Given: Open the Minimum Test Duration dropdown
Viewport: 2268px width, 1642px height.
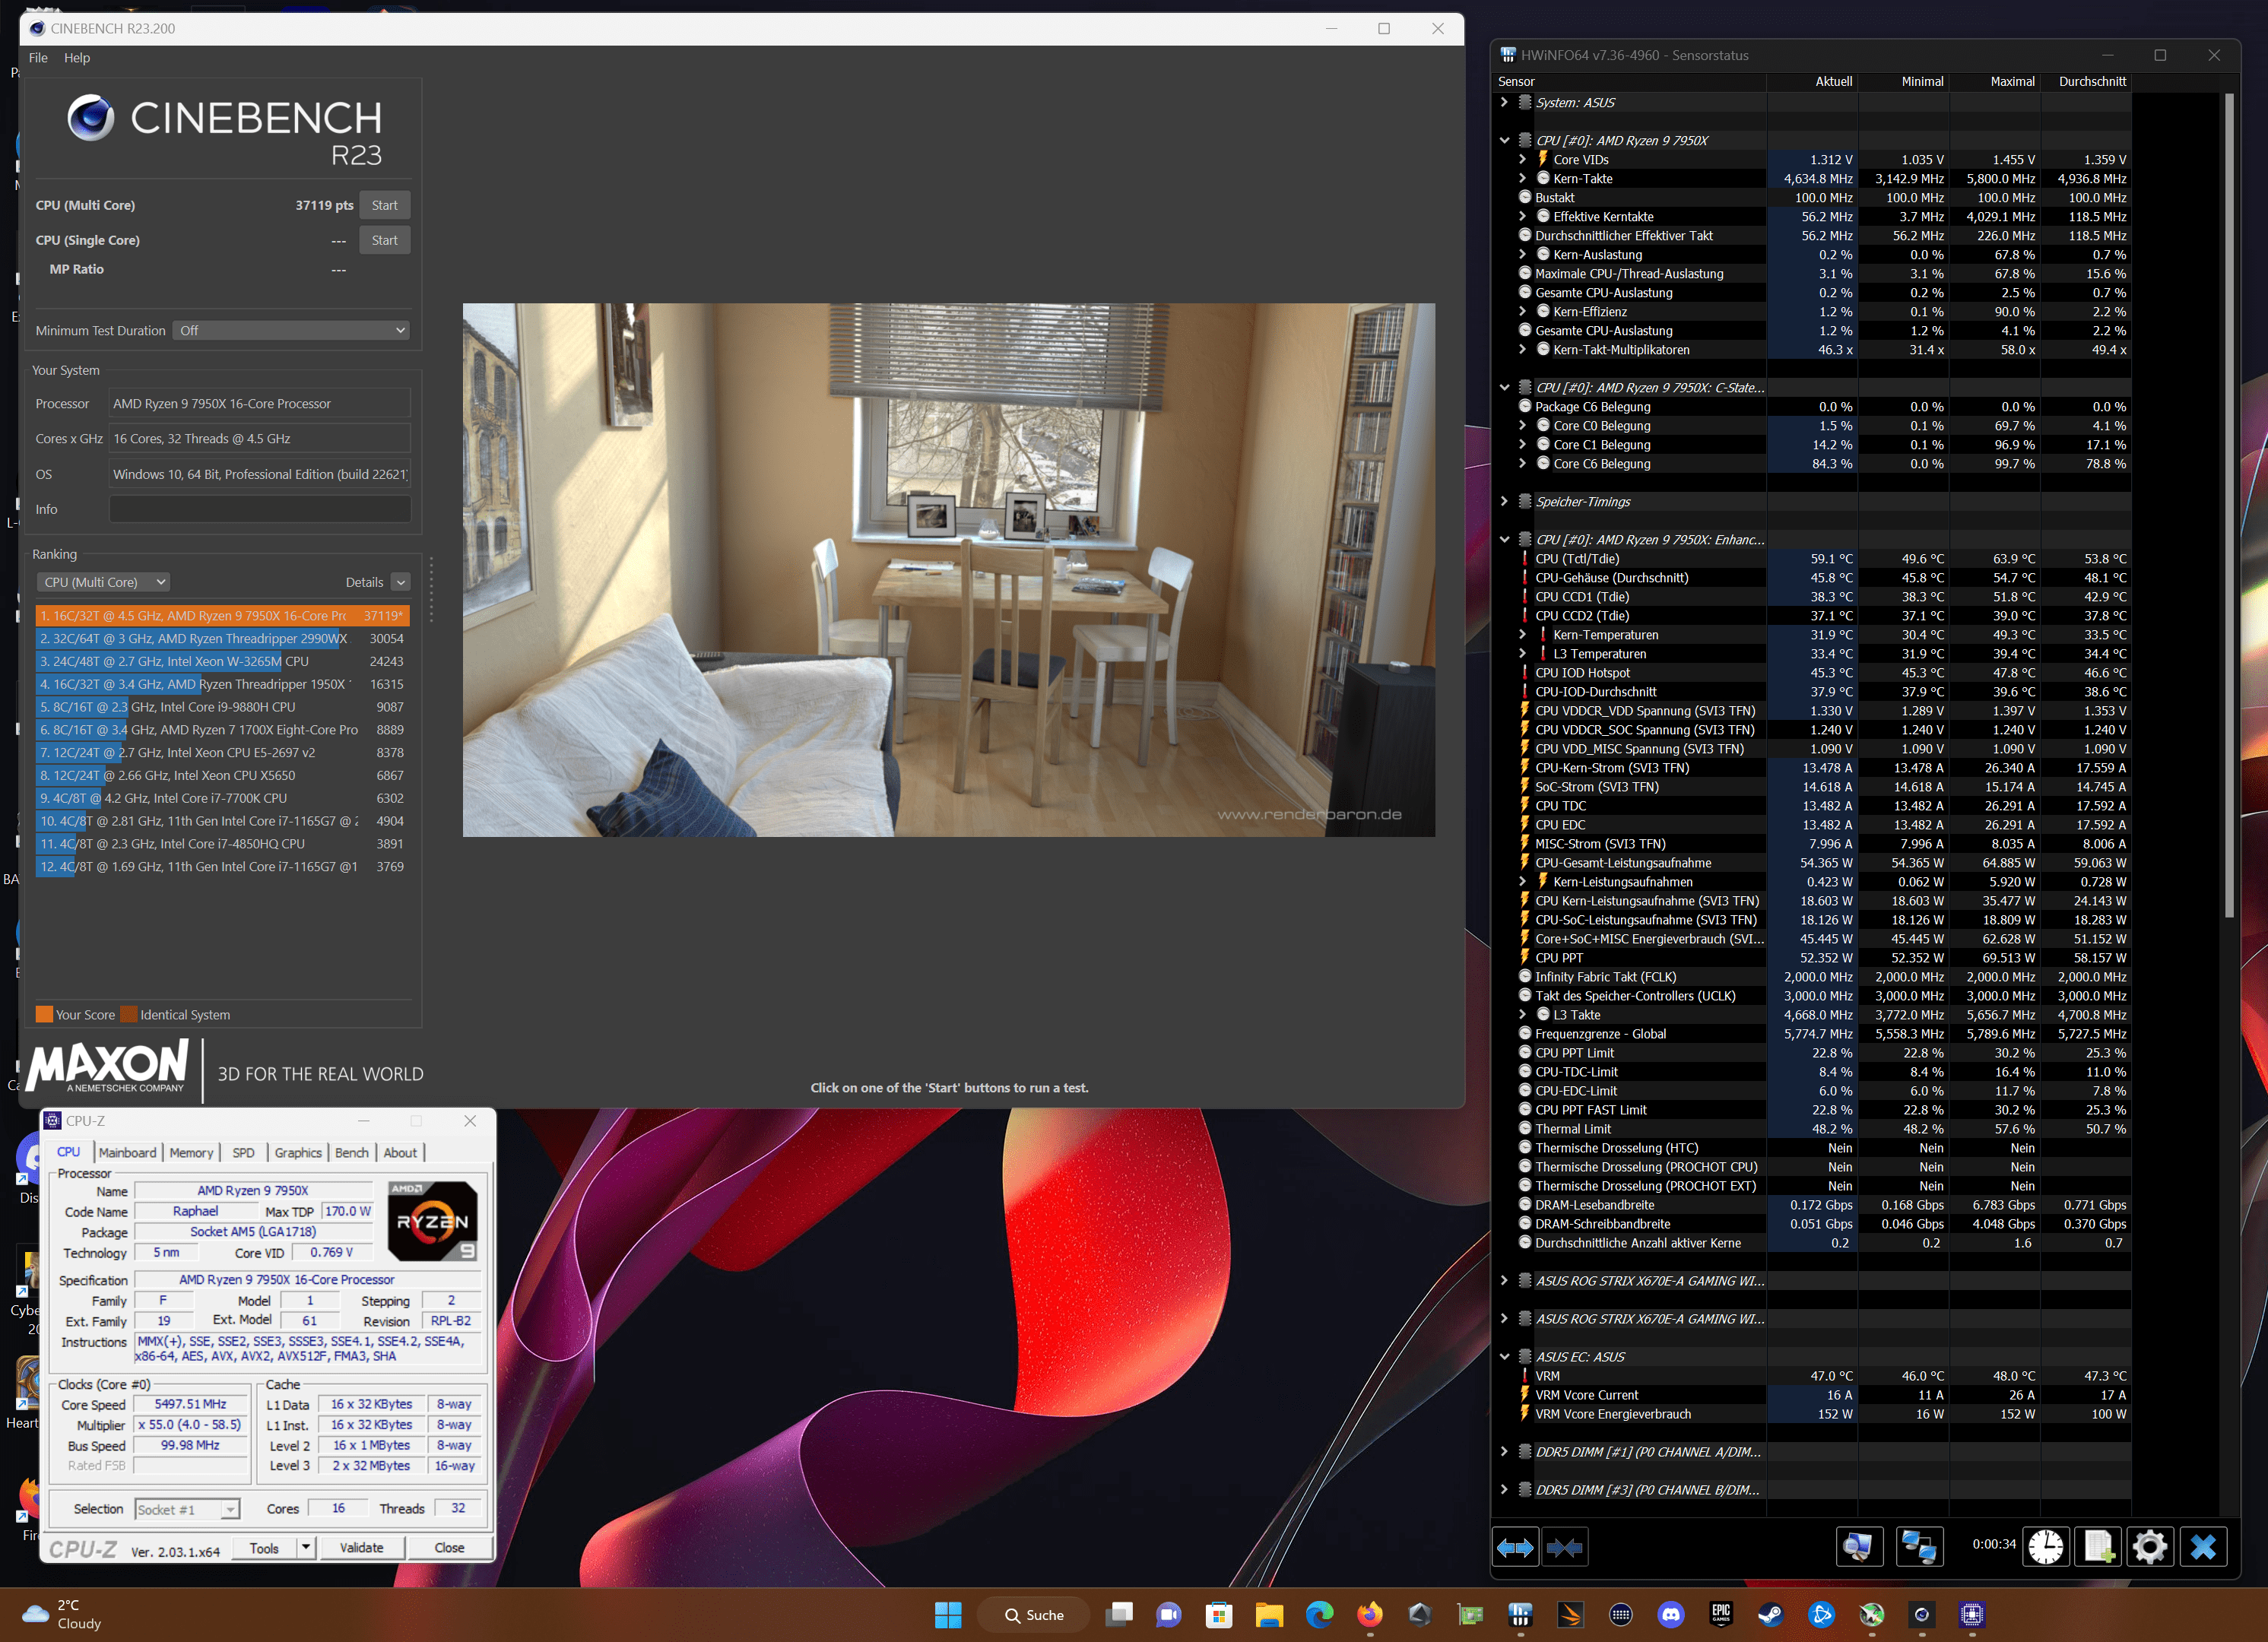Looking at the screenshot, I should coord(291,330).
